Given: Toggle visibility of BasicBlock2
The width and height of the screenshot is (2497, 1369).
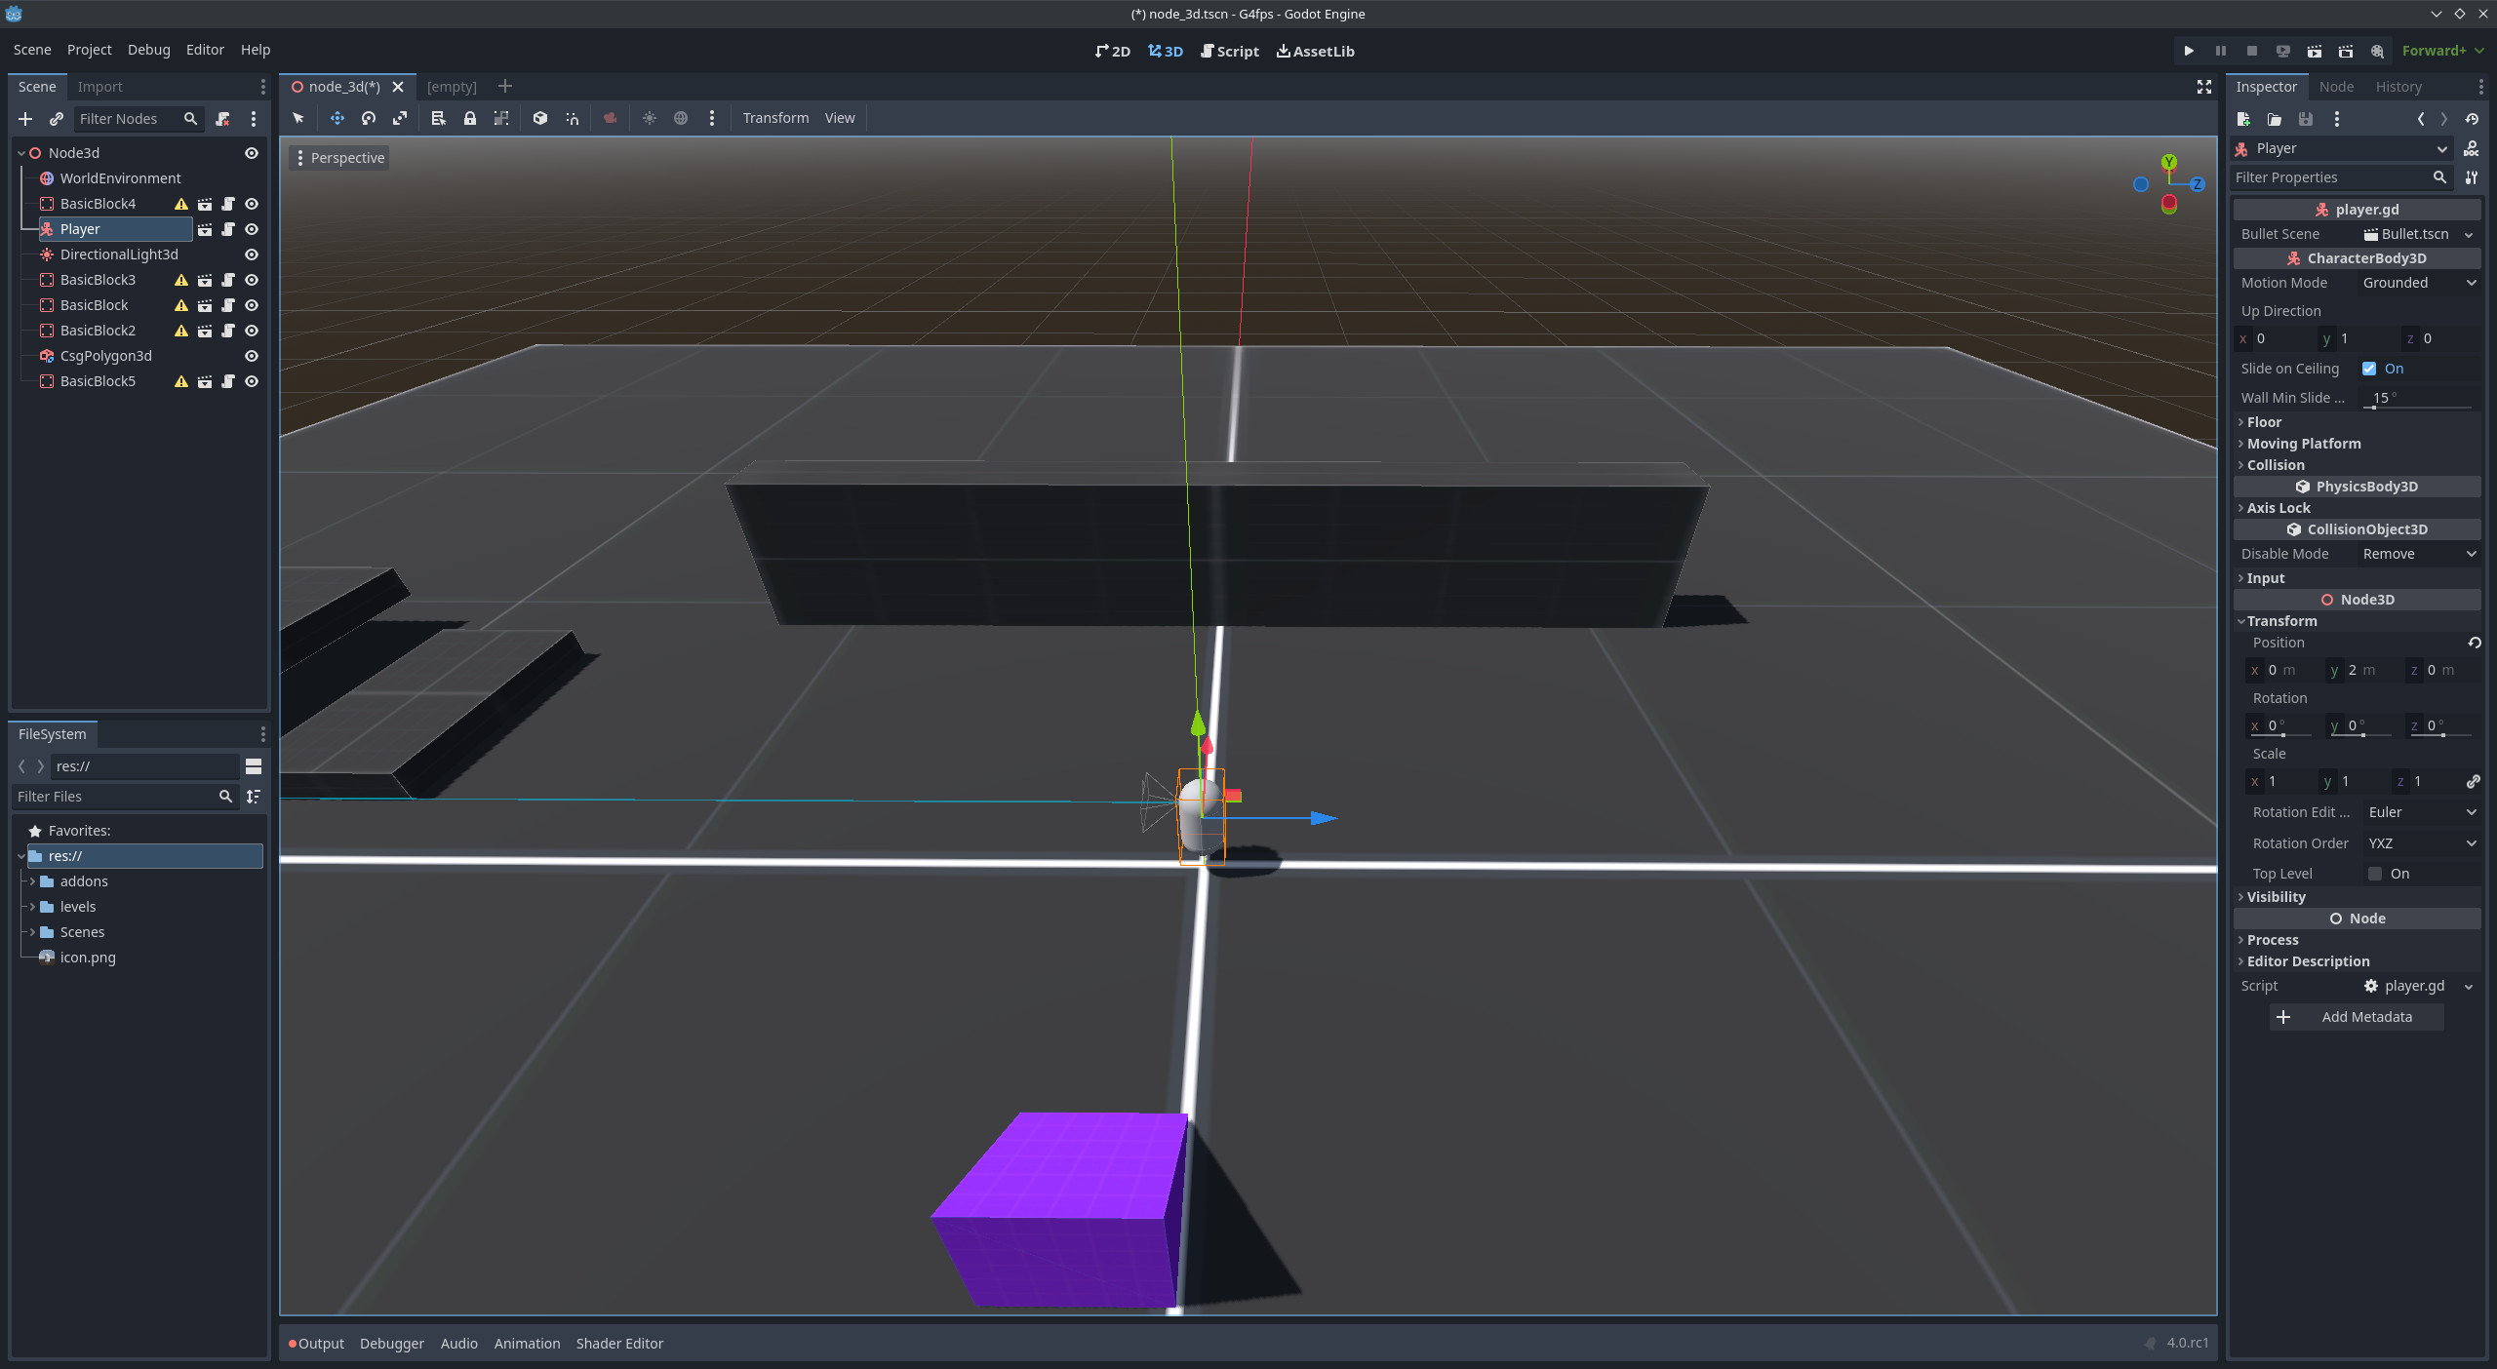Looking at the screenshot, I should point(251,331).
